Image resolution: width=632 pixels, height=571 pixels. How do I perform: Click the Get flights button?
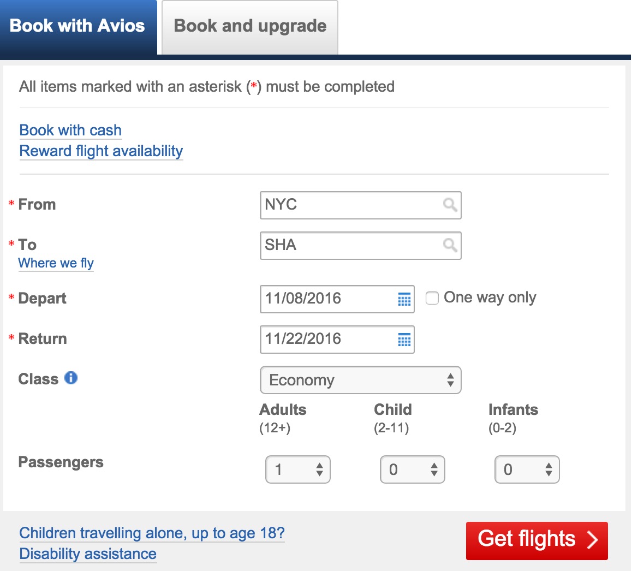537,541
